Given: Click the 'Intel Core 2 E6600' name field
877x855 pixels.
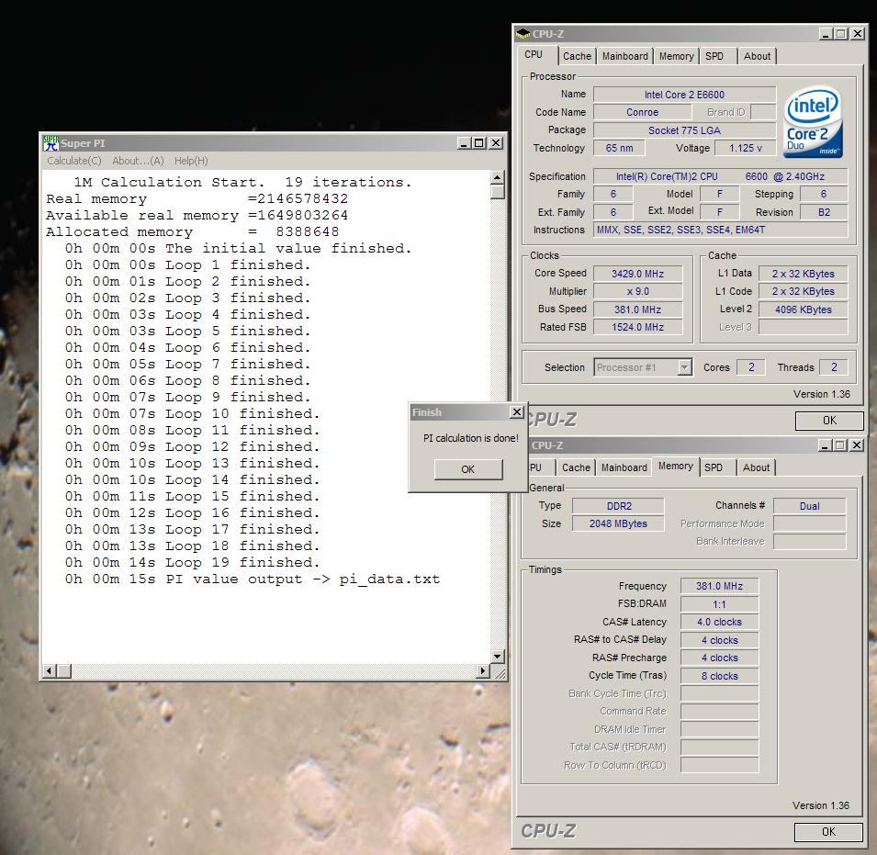Looking at the screenshot, I should pos(684,95).
